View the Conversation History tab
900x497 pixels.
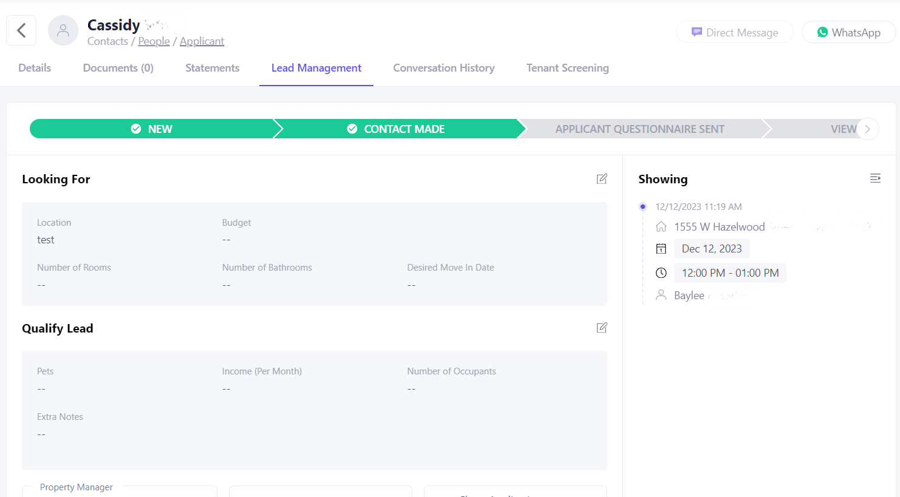444,68
